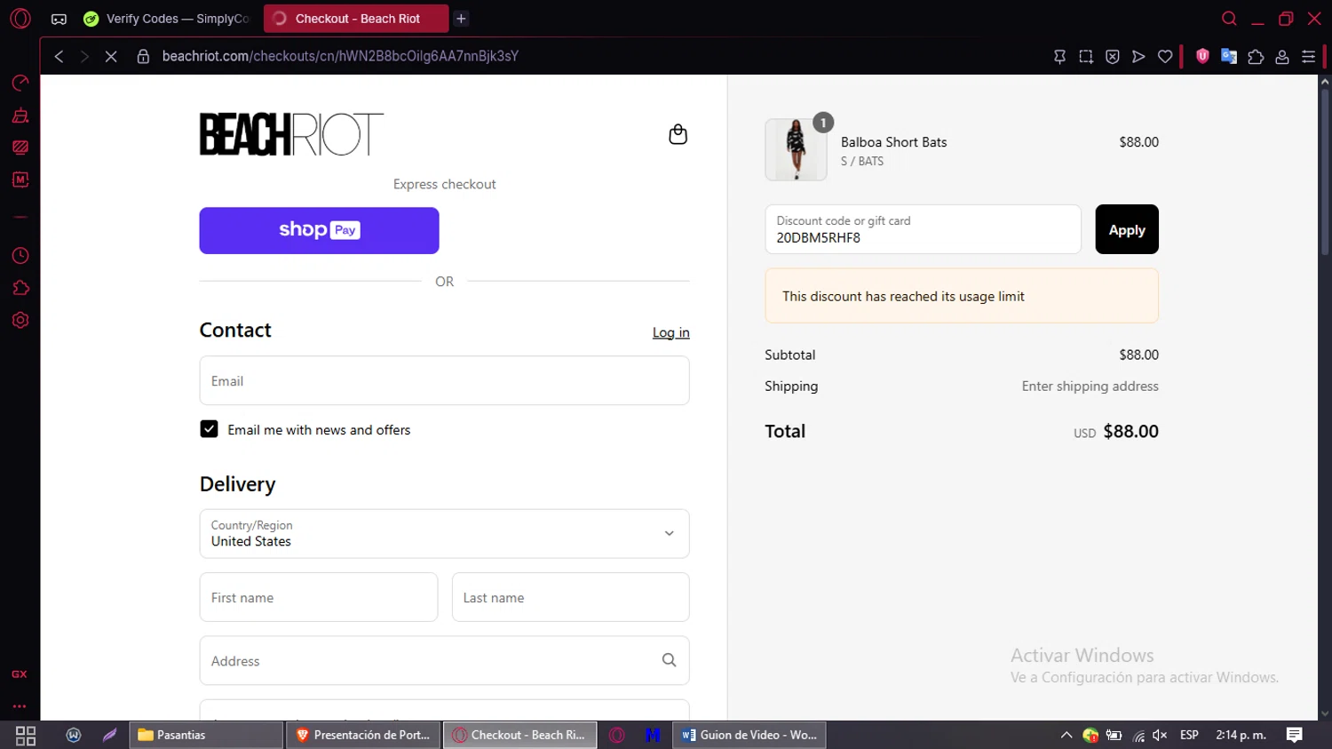Go back to the previous page
The width and height of the screenshot is (1332, 749).
click(59, 56)
